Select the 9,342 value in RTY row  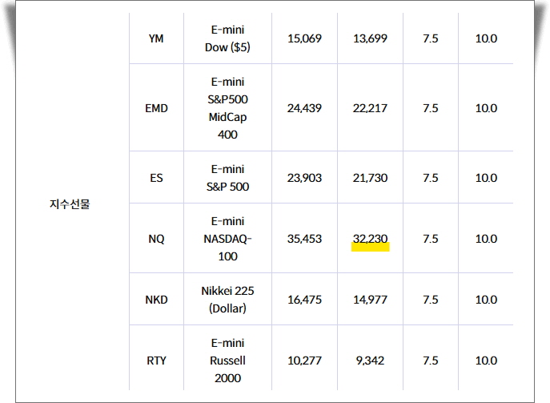370,361
